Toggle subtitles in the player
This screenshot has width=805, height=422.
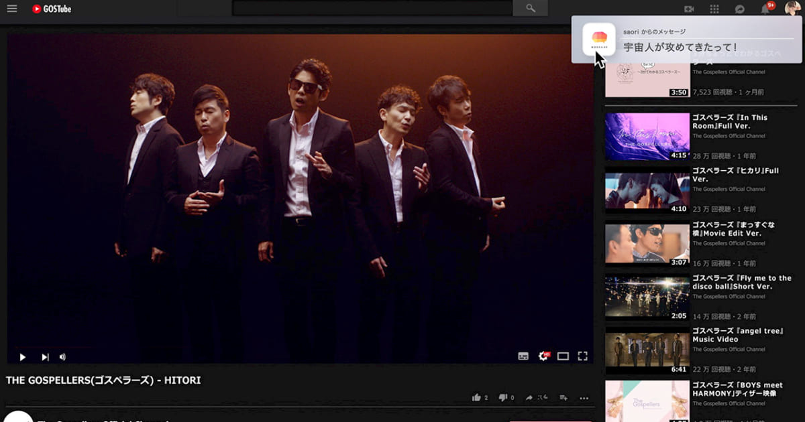coord(523,356)
